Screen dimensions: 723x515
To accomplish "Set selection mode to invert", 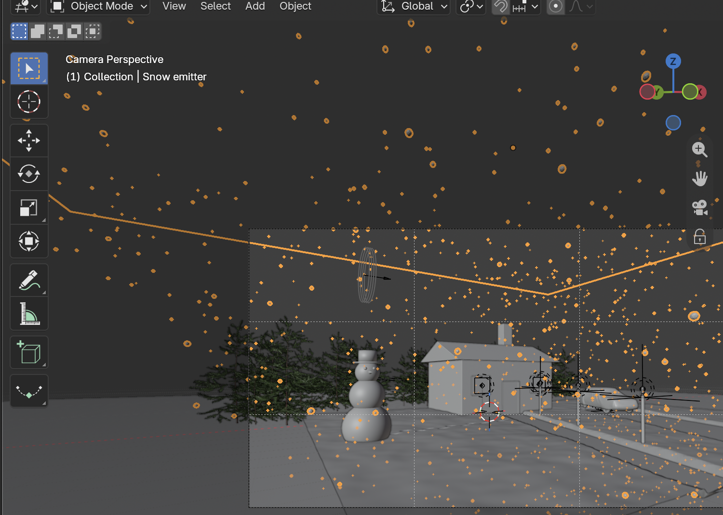I will coord(74,32).
